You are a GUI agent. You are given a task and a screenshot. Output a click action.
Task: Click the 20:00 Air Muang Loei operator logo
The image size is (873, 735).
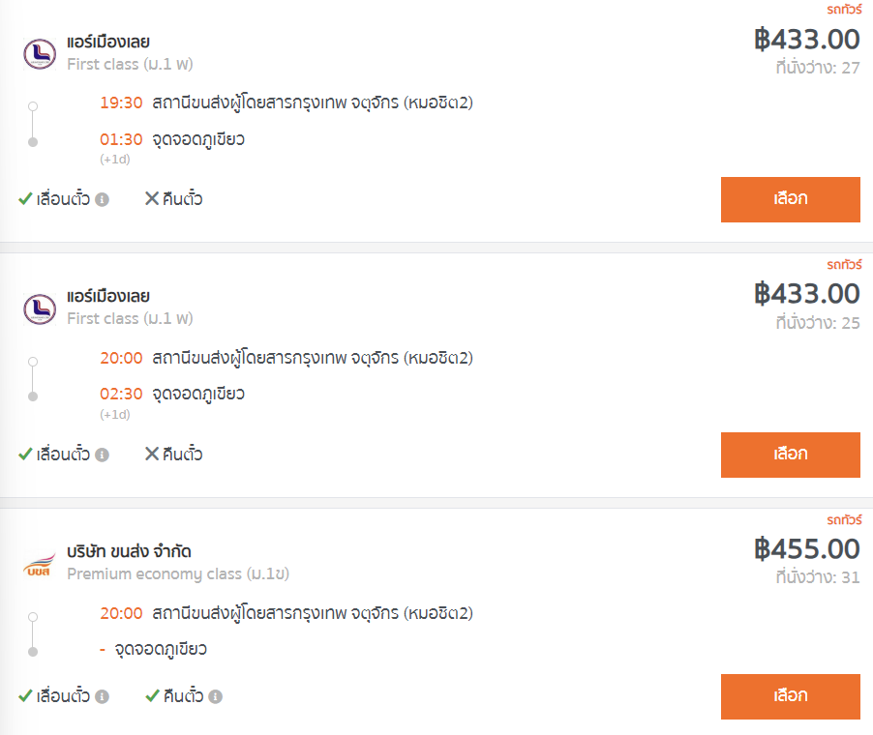(40, 309)
